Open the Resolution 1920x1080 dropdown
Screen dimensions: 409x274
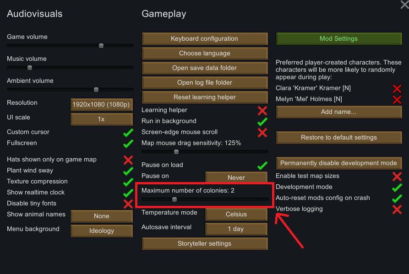pyautogui.click(x=101, y=105)
